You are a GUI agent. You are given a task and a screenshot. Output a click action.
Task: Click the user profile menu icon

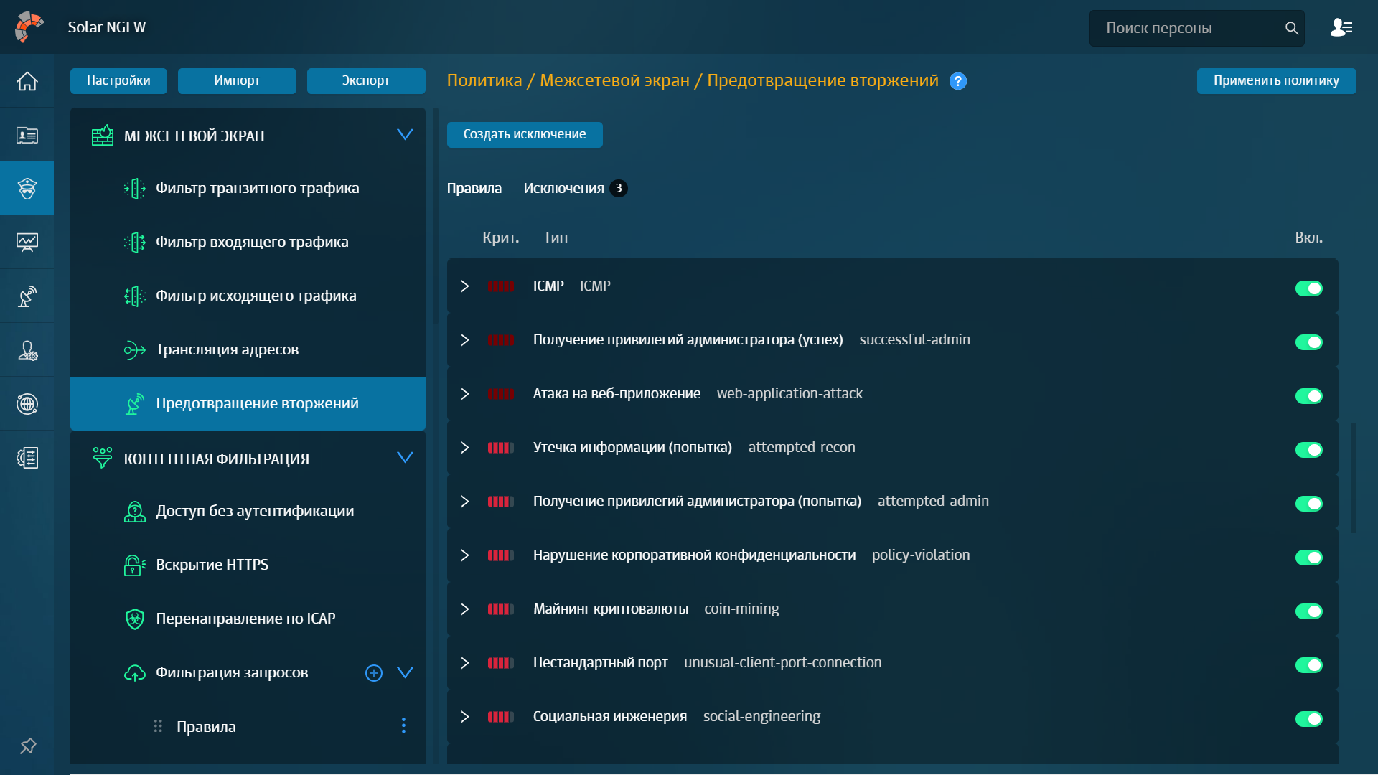[x=1341, y=28]
